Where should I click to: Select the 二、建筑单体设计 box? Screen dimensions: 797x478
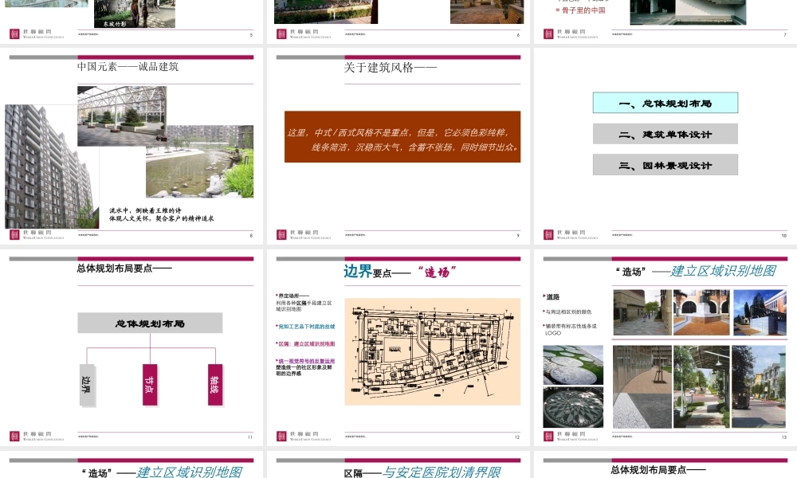point(665,134)
